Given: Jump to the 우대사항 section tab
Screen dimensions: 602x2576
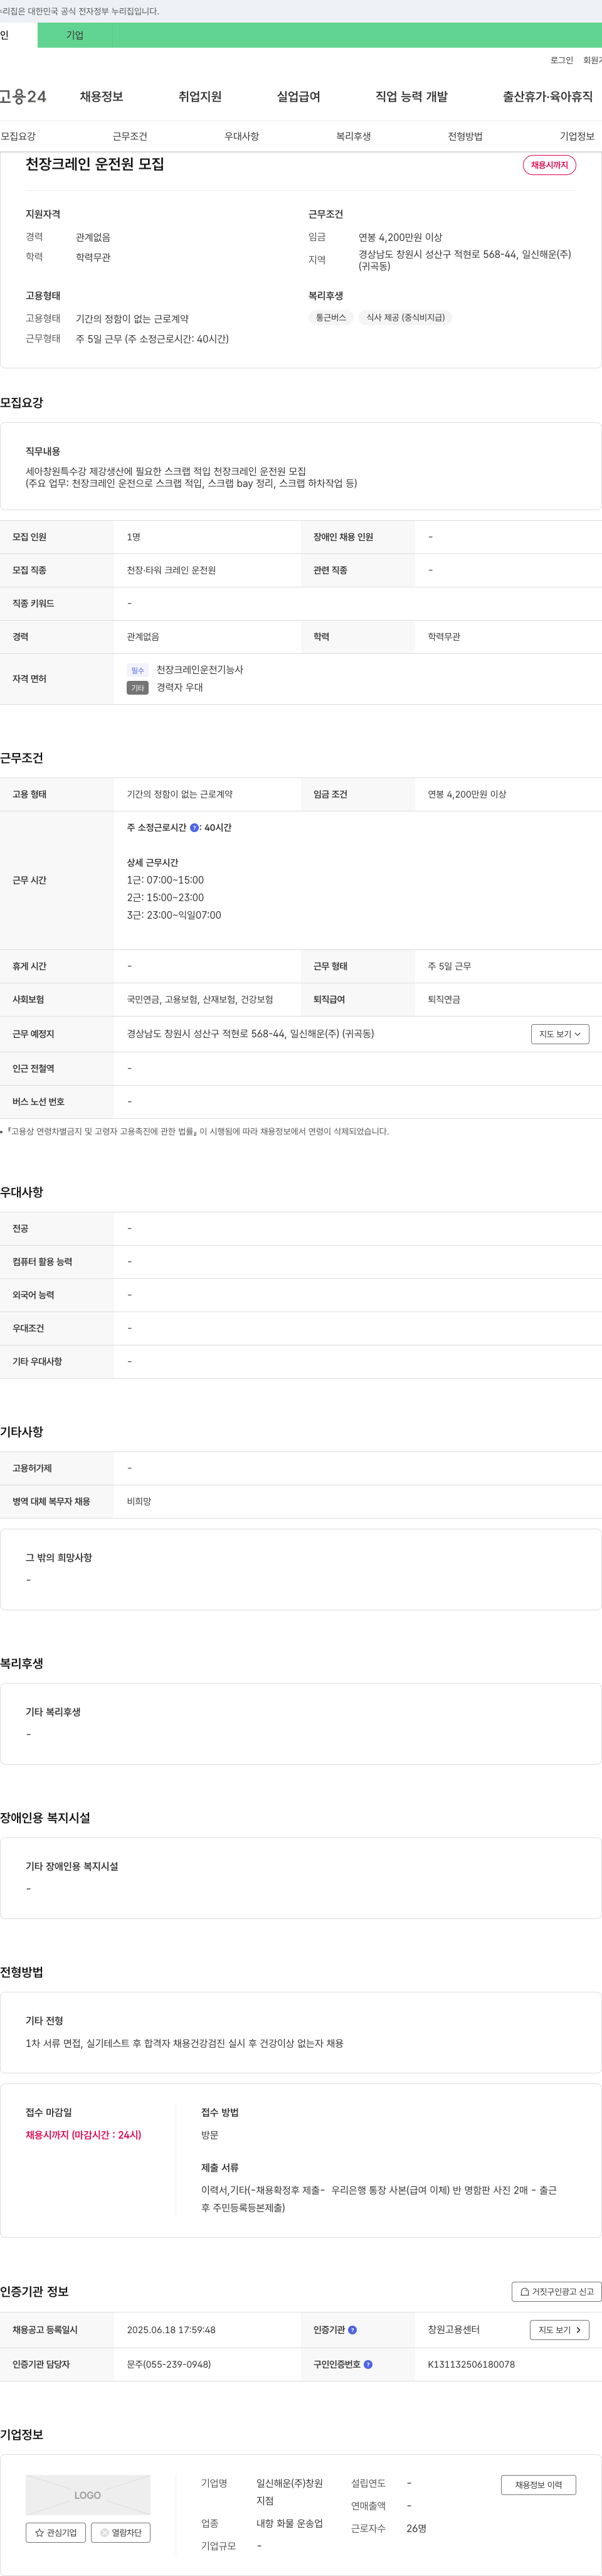Looking at the screenshot, I should pyautogui.click(x=242, y=136).
